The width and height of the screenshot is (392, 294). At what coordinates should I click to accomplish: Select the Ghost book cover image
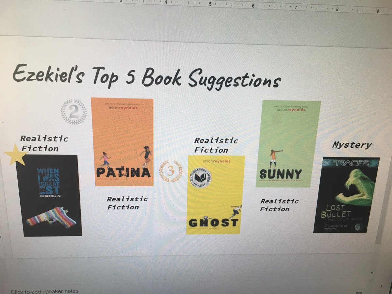tap(215, 195)
